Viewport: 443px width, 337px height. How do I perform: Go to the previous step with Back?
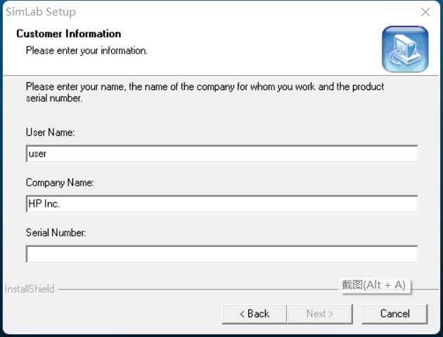254,314
